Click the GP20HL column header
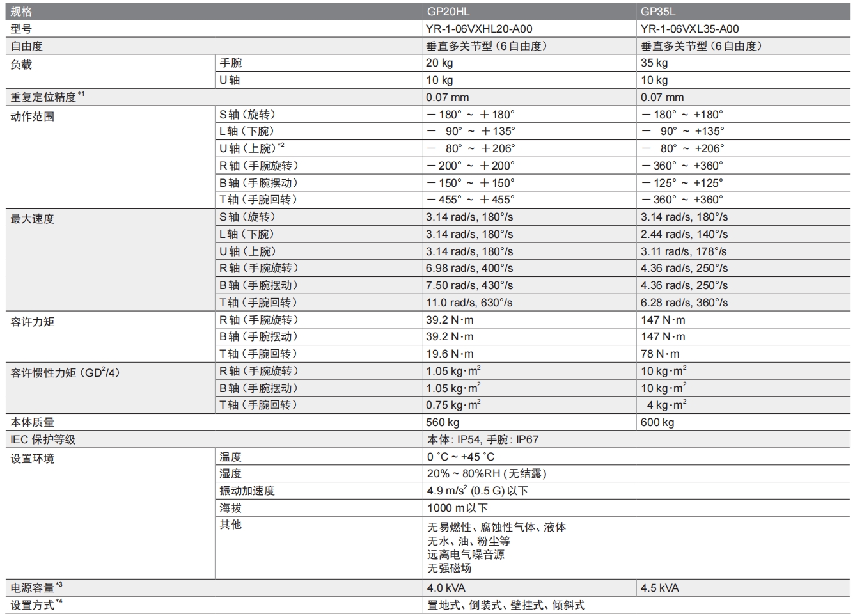Image resolution: width=855 pixels, height=616 pixels. click(x=448, y=12)
